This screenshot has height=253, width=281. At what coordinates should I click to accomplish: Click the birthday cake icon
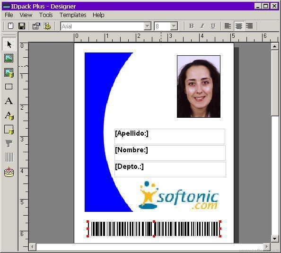pos(9,172)
